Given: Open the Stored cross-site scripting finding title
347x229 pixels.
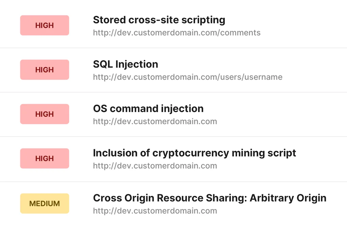Looking at the screenshot, I should 159,20.
